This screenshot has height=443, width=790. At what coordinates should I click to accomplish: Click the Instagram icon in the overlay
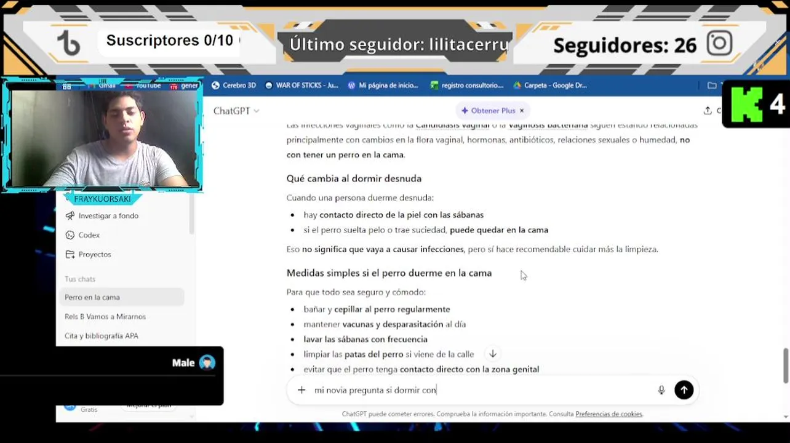[719, 44]
